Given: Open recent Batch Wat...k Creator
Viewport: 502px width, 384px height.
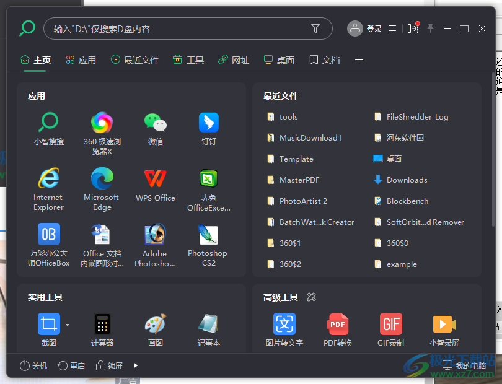Looking at the screenshot, I should click(310, 222).
